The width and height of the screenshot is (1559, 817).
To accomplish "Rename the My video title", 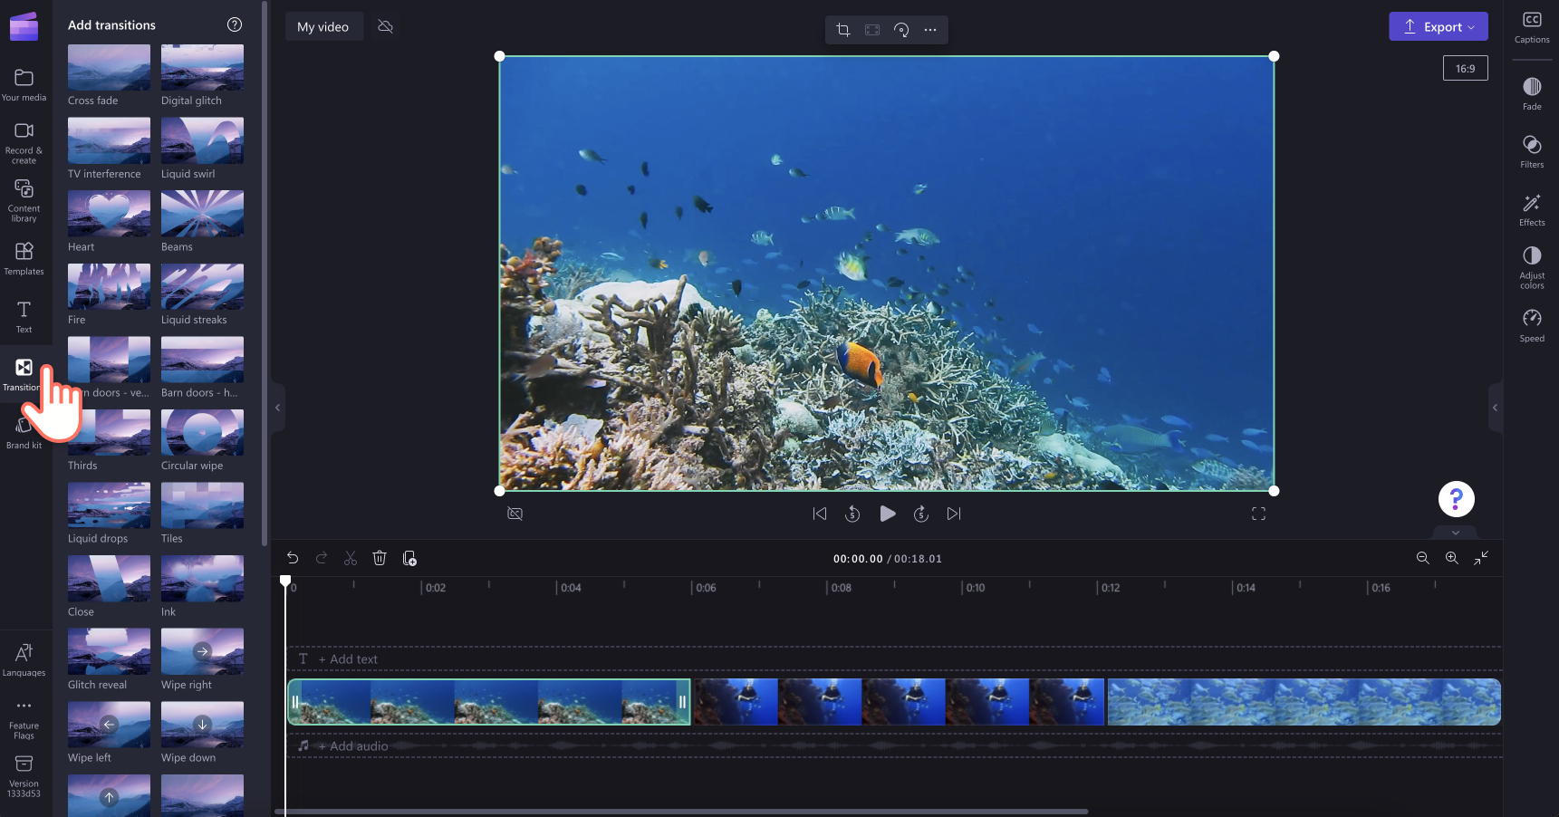I will (x=323, y=26).
